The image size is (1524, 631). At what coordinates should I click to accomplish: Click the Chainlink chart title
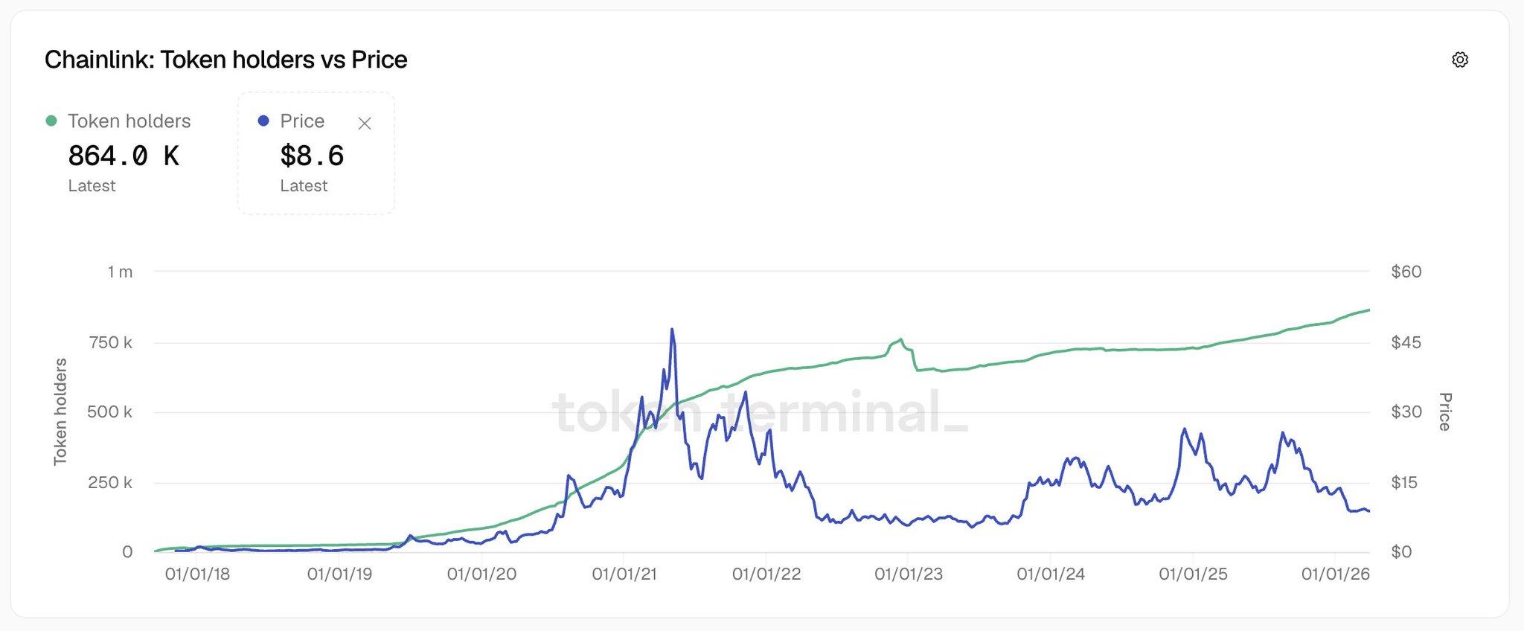[225, 60]
